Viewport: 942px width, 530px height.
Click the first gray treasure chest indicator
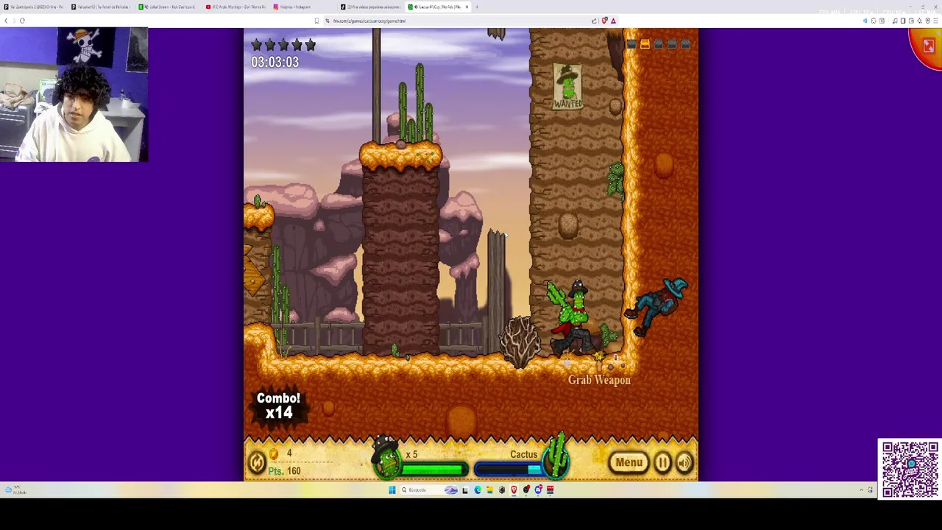631,45
